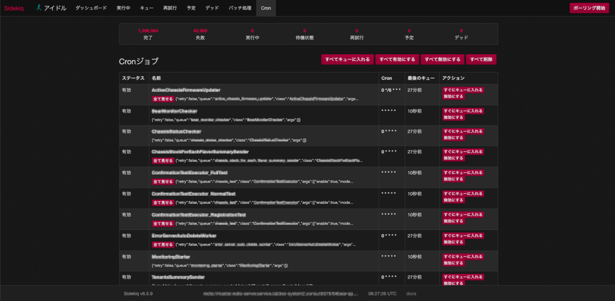Open the ダッシュボード tab
The height and width of the screenshot is (301, 615).
(x=91, y=8)
